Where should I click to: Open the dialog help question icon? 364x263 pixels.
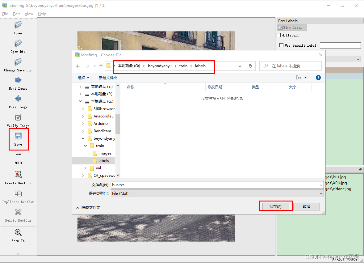coord(318,78)
